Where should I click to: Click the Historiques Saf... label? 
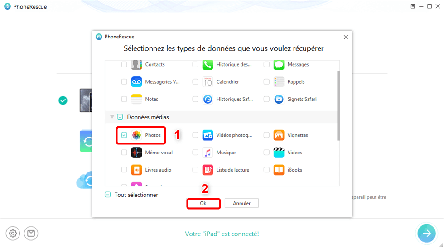[x=235, y=99]
